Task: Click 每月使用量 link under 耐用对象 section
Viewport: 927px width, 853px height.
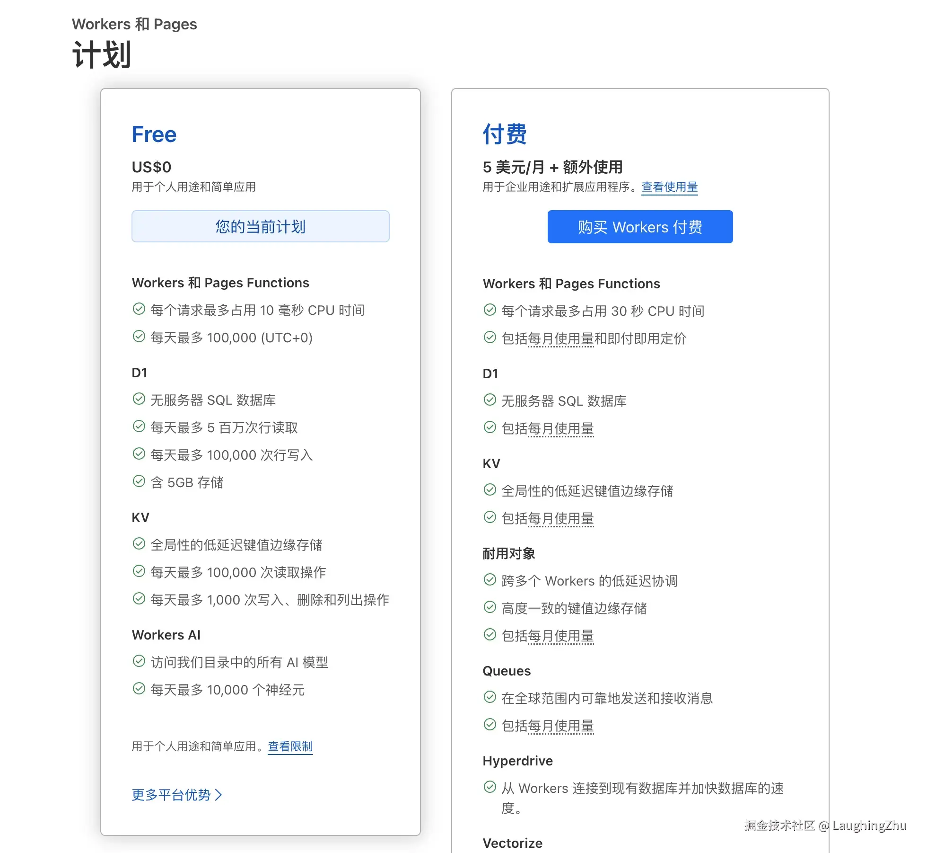Action: tap(560, 636)
